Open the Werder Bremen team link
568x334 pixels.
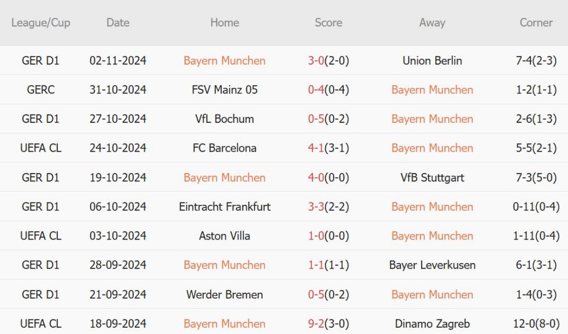coord(224,294)
